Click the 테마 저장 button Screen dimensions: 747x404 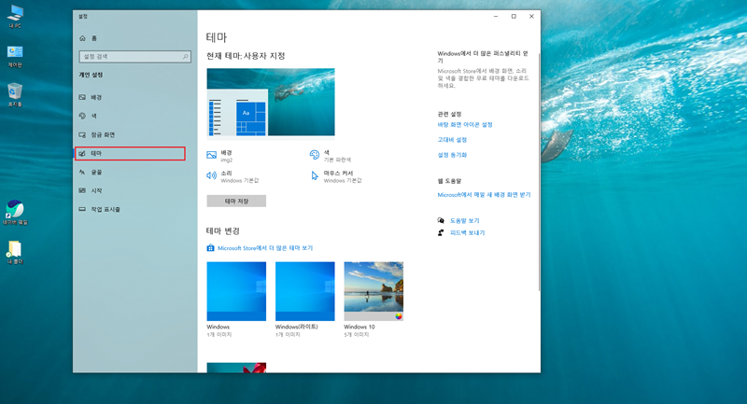236,202
